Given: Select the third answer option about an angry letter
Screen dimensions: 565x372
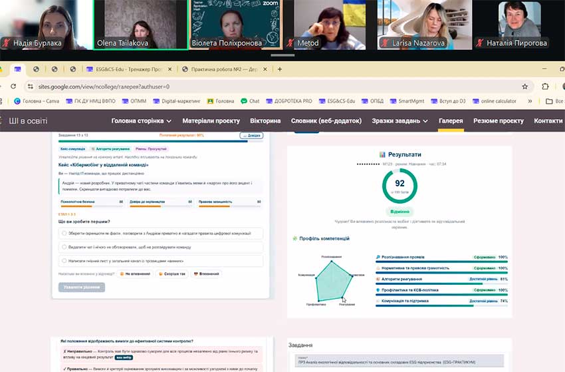Looking at the screenshot, I should coord(161,261).
